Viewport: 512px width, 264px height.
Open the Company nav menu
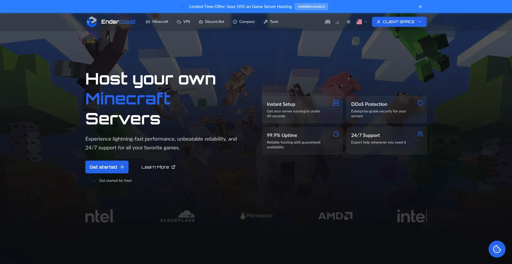(x=244, y=22)
